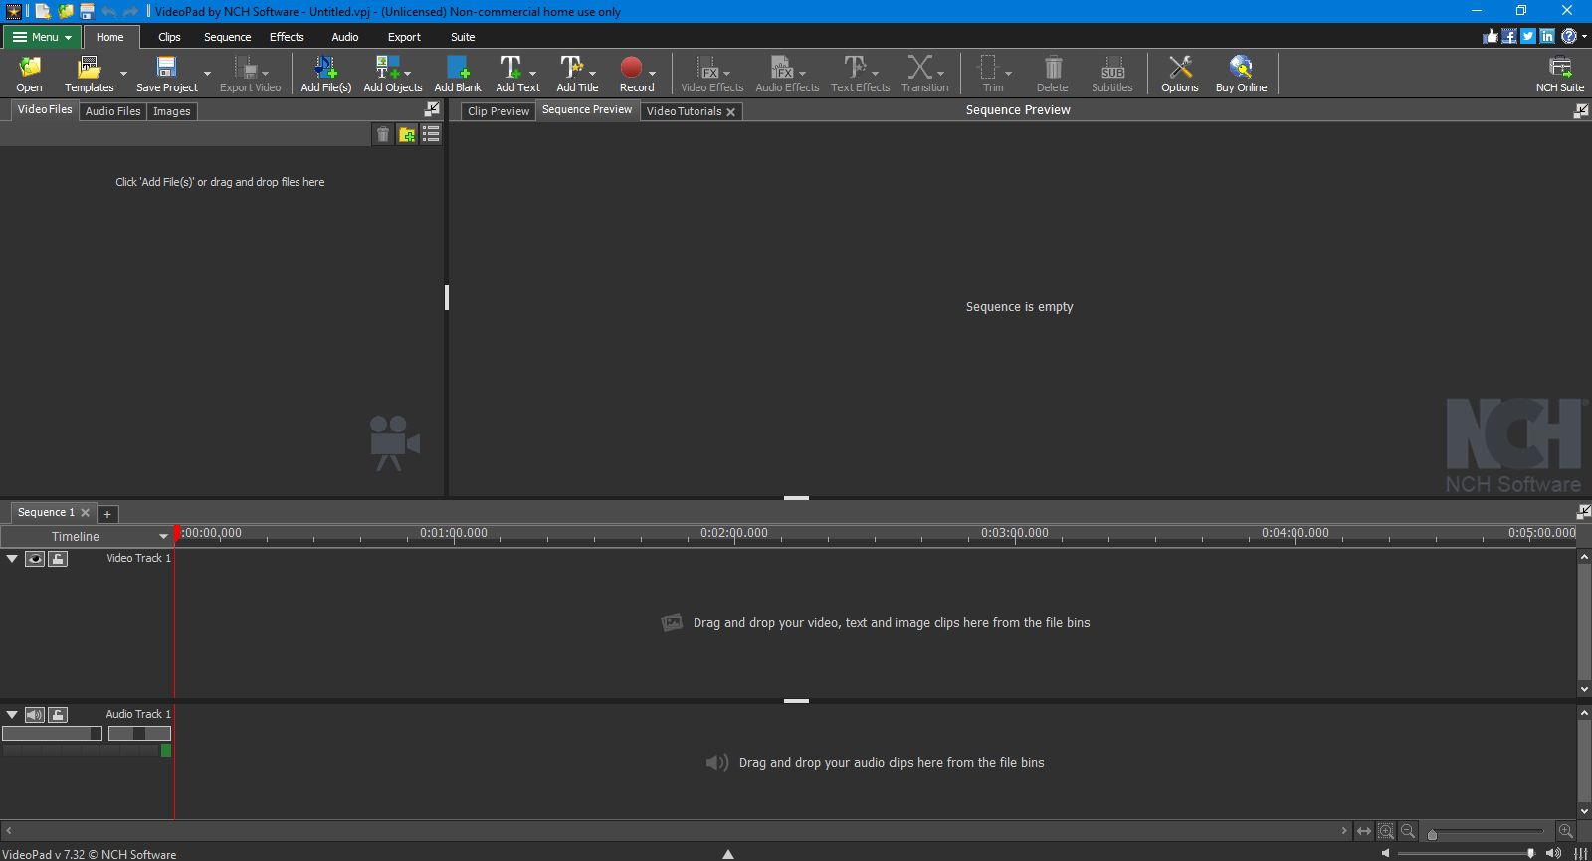Open the Effects ribbon tab
The height and width of the screenshot is (861, 1592).
[287, 37]
